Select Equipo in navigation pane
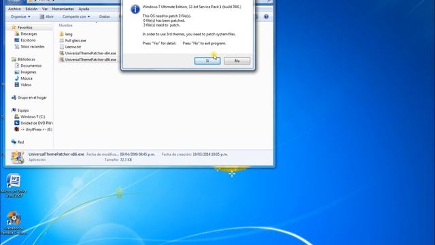 point(23,110)
